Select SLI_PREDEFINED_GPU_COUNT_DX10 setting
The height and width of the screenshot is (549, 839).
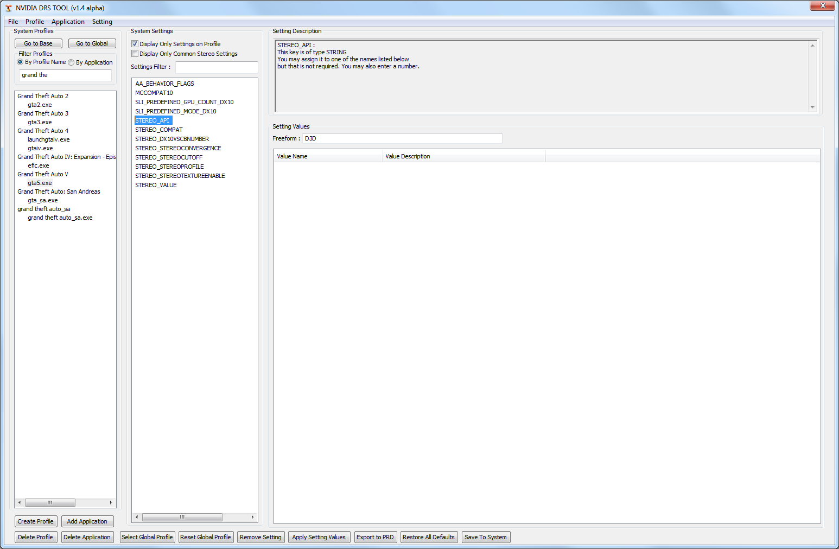pos(185,102)
